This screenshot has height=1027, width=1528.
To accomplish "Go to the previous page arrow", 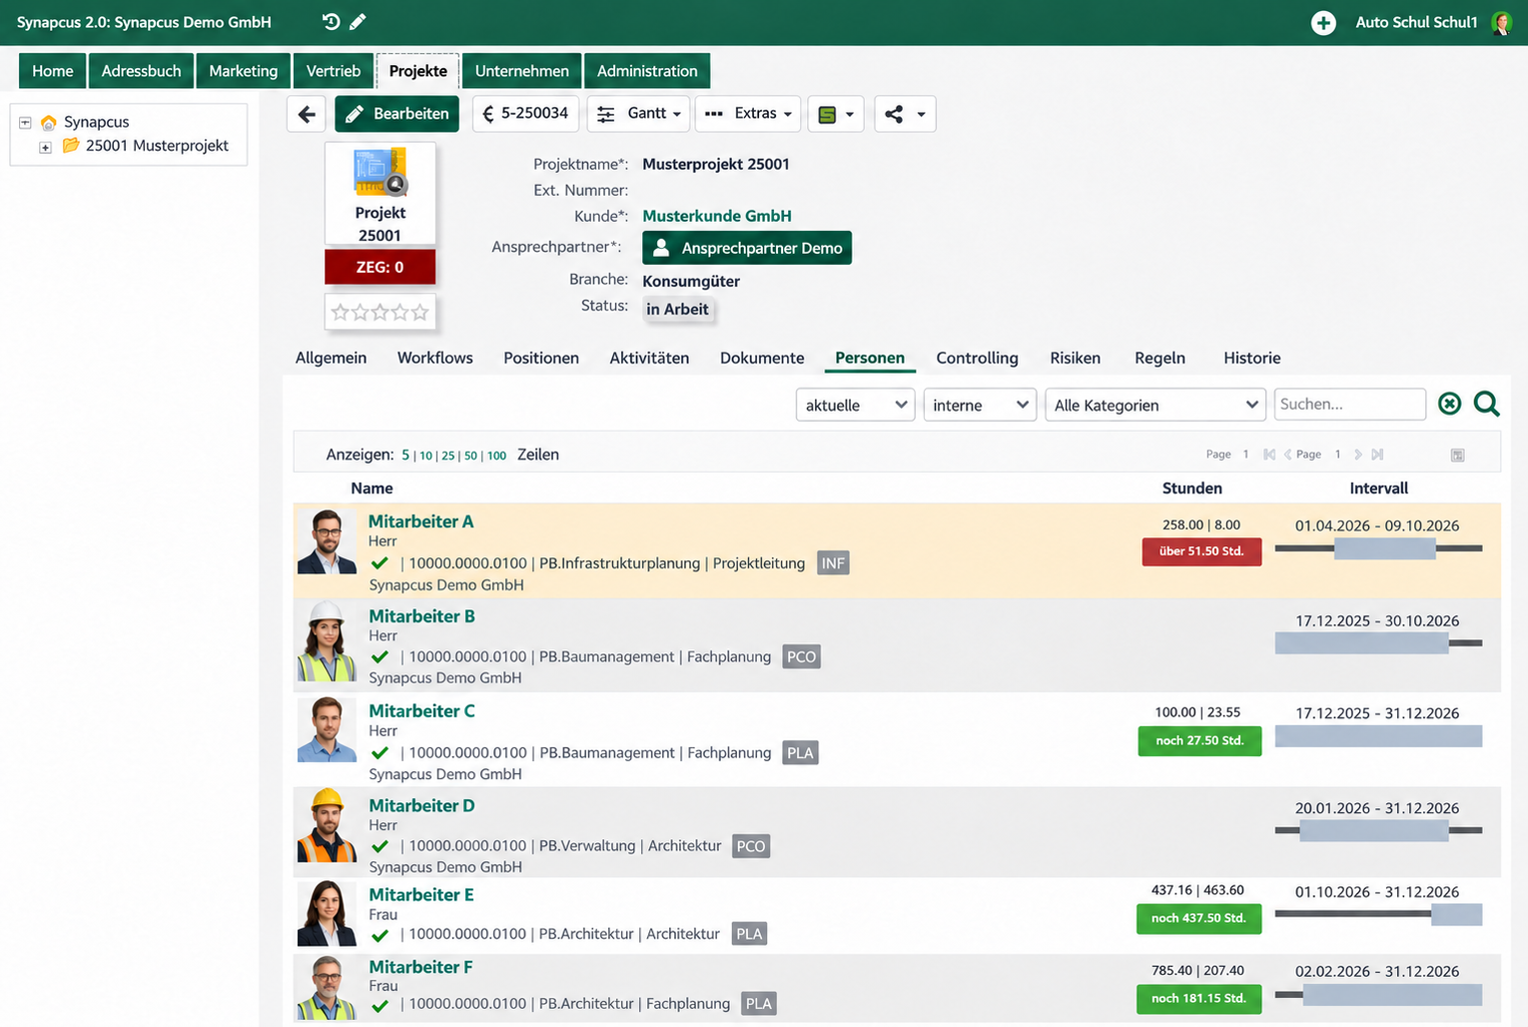I will point(1287,455).
